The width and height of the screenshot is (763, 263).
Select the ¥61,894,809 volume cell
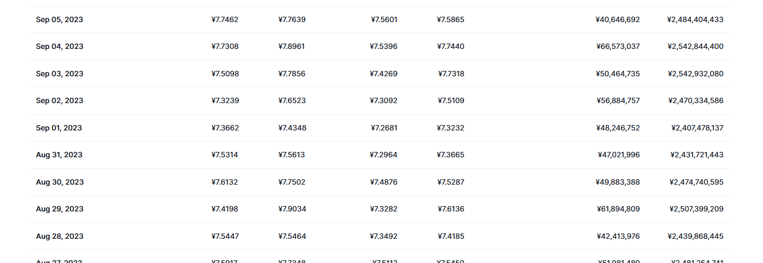click(618, 209)
